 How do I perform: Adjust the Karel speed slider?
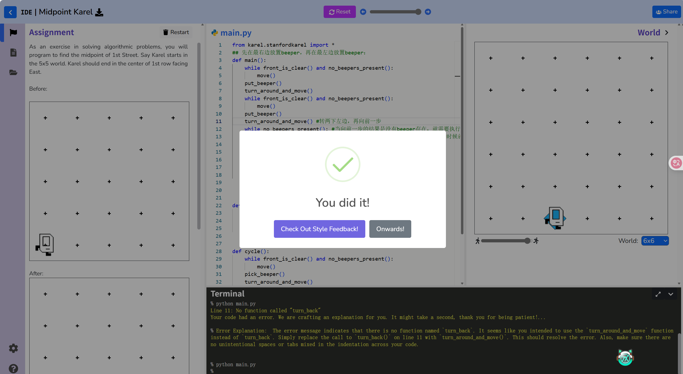(527, 241)
